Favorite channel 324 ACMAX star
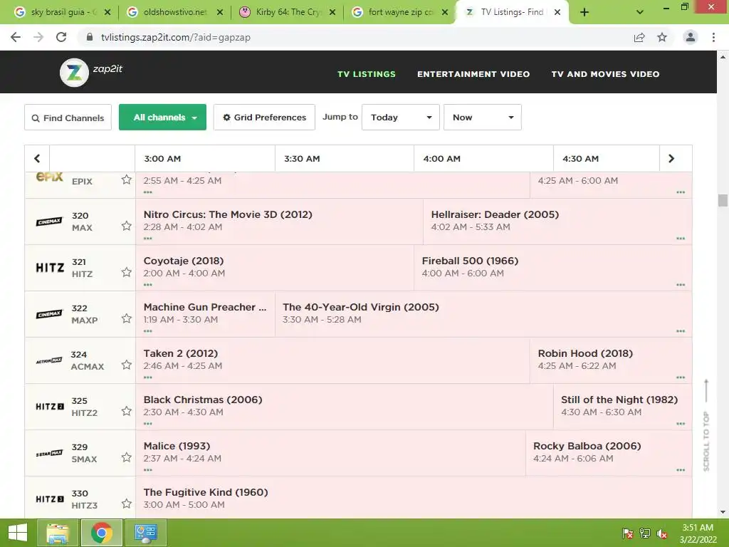The height and width of the screenshot is (547, 729). (127, 365)
